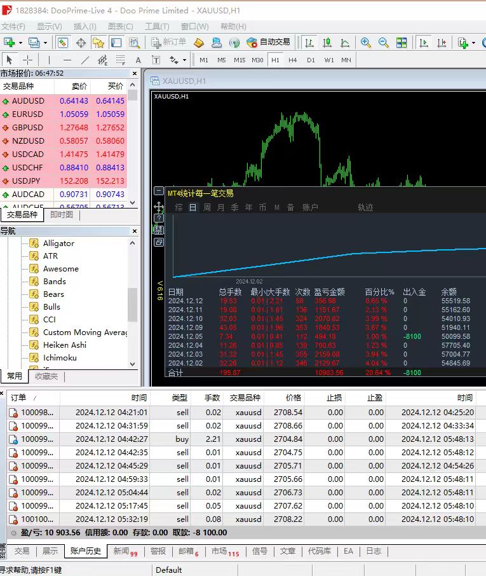Switch chart to H4 timeframe
Viewport: 486px width, 576px height.
click(293, 60)
